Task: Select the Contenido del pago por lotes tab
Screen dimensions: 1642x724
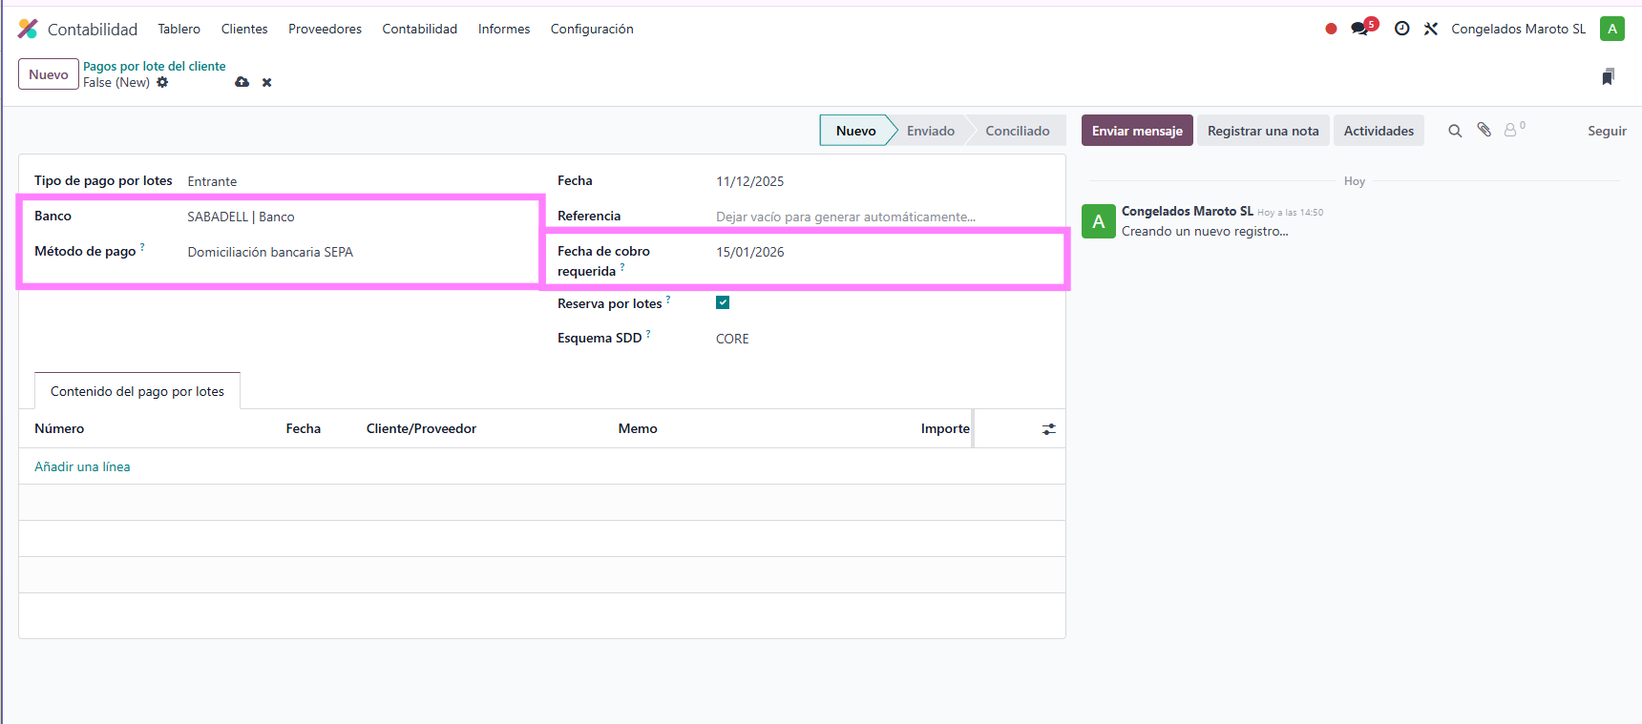Action: click(x=137, y=391)
